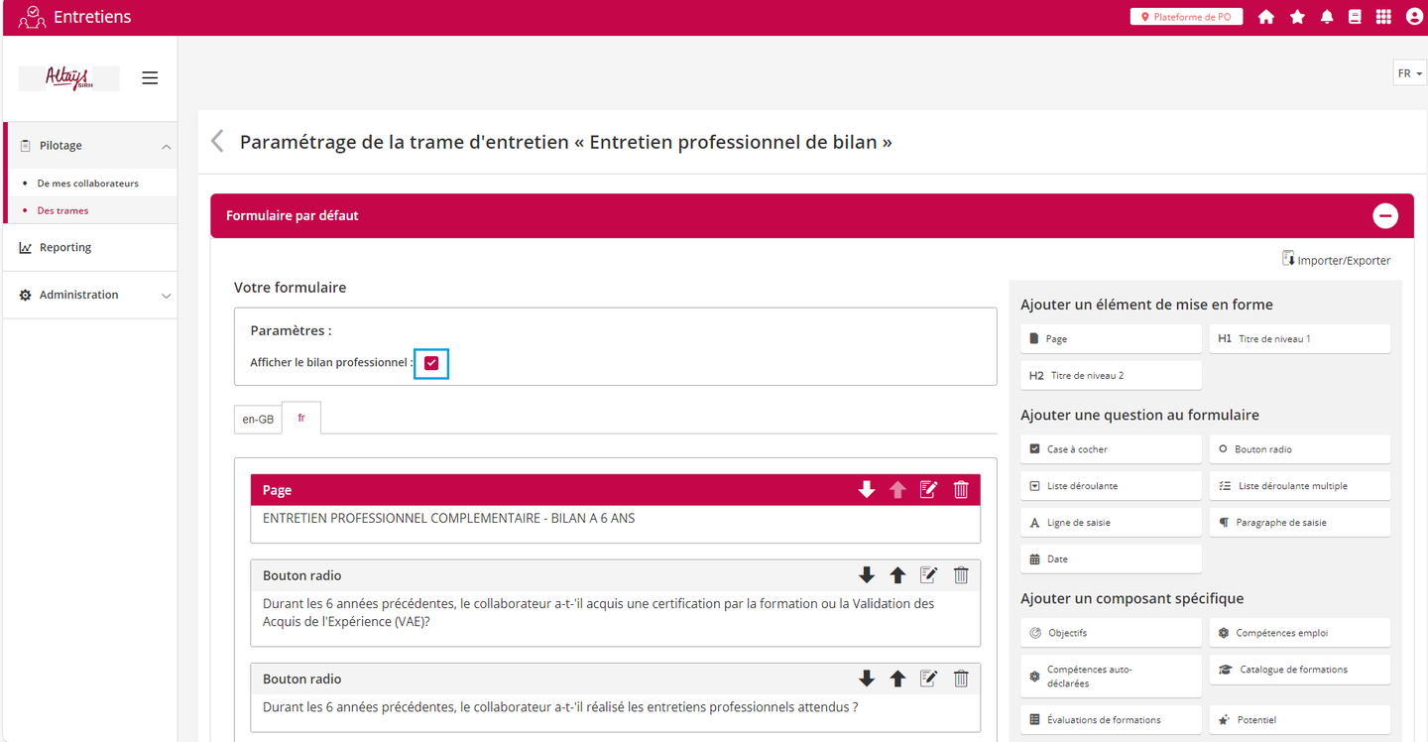Viewport: 1428px width, 742px height.
Task: Add a Case à cocher question
Action: point(1111,449)
